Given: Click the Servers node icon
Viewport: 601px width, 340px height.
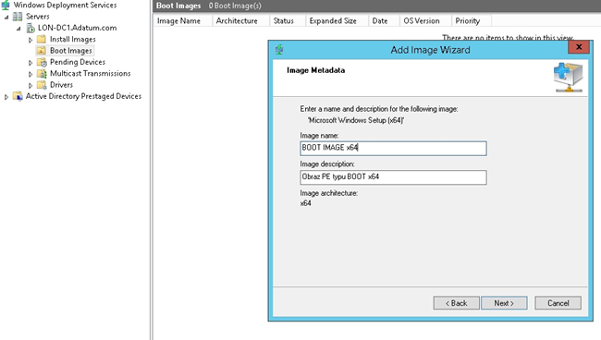Looking at the screenshot, I should tap(18, 17).
